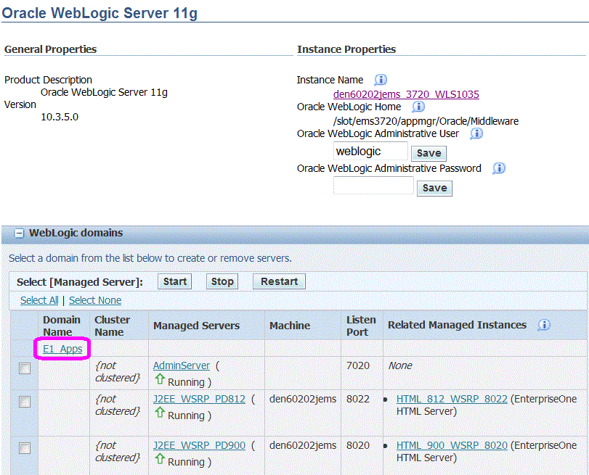The height and width of the screenshot is (475, 589).
Task: Click the Stop managed server button
Action: tap(222, 282)
